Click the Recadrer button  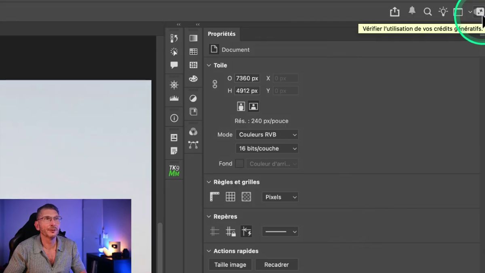click(x=276, y=265)
